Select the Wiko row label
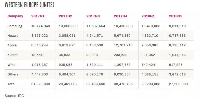This screenshot has width=200, height=99. pos(11,65)
